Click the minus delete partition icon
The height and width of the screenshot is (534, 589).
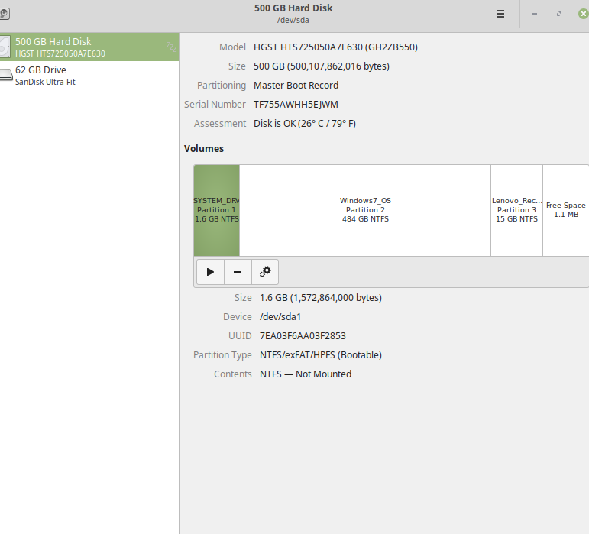tap(238, 272)
